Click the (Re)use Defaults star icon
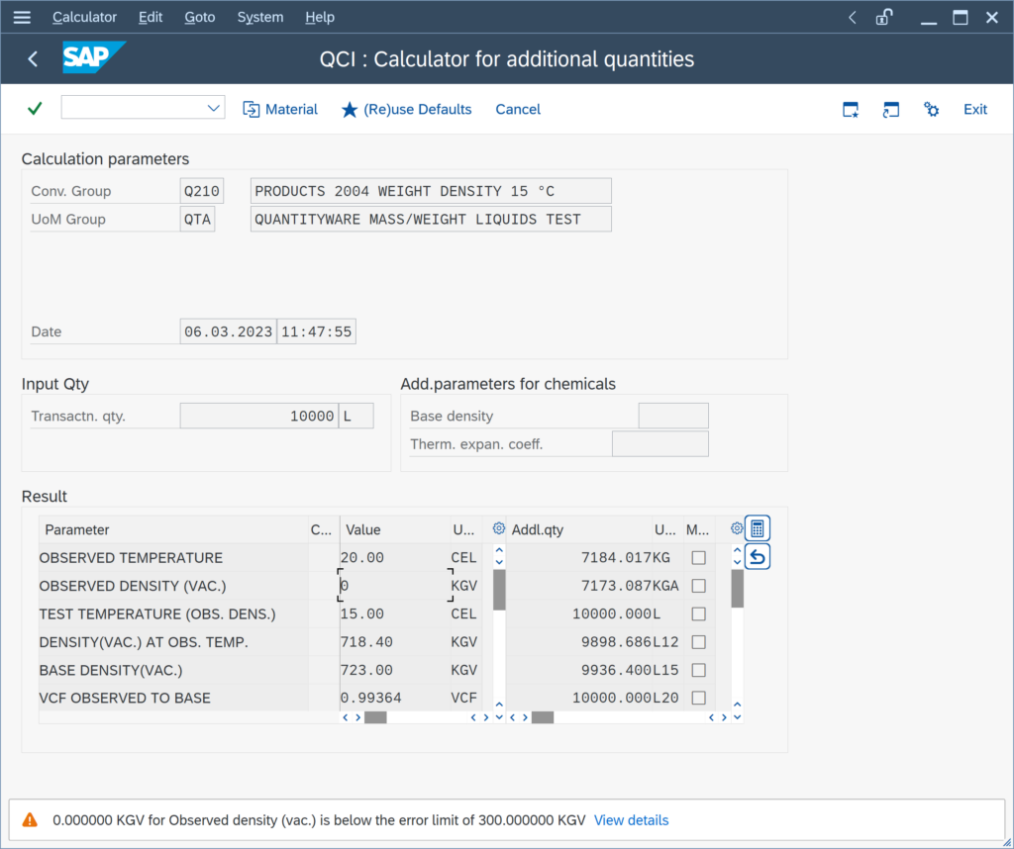Screen dimensions: 1014x849 point(350,109)
